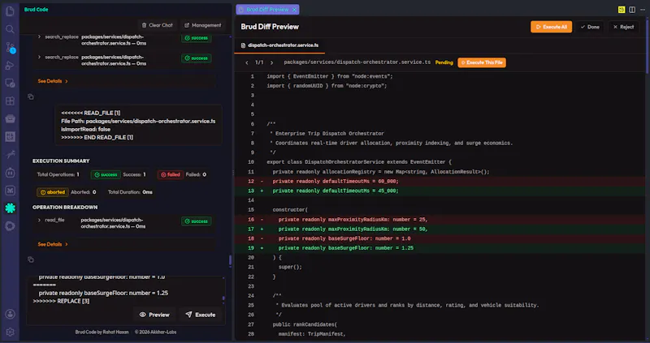650x343 pixels.
Task: Click the Execute button with send icon
Action: [x=200, y=315]
